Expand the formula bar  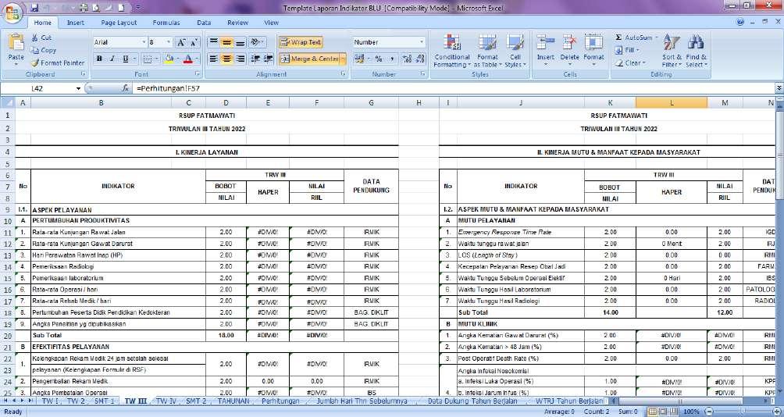click(779, 88)
